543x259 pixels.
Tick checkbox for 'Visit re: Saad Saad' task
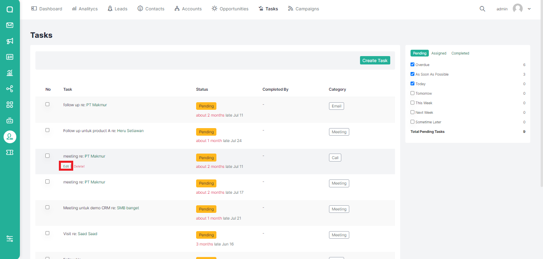pyautogui.click(x=47, y=233)
